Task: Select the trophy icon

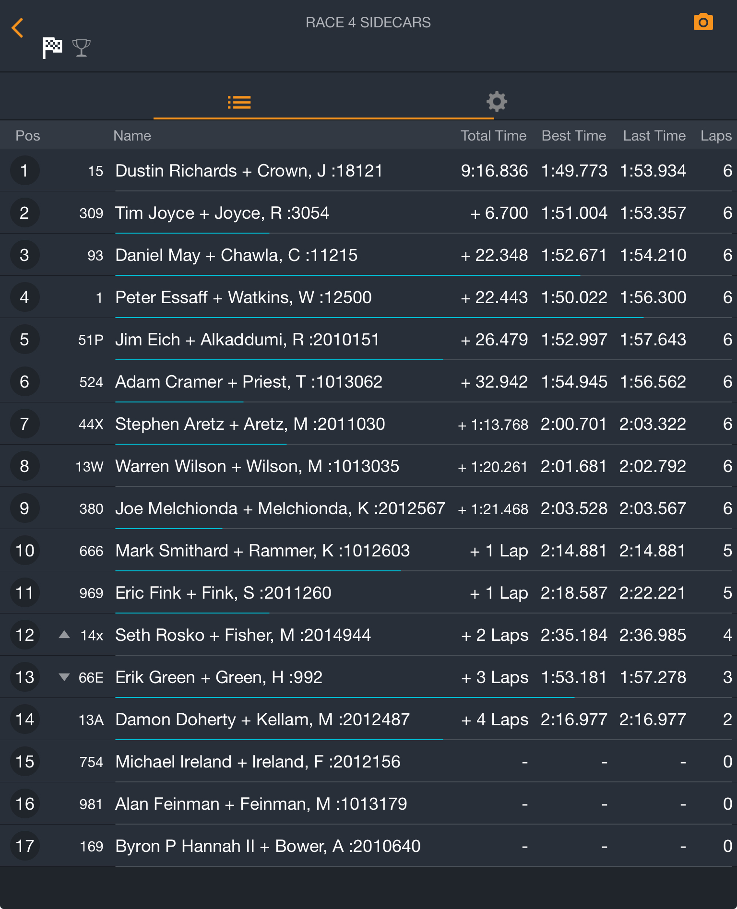Action: coord(81,47)
